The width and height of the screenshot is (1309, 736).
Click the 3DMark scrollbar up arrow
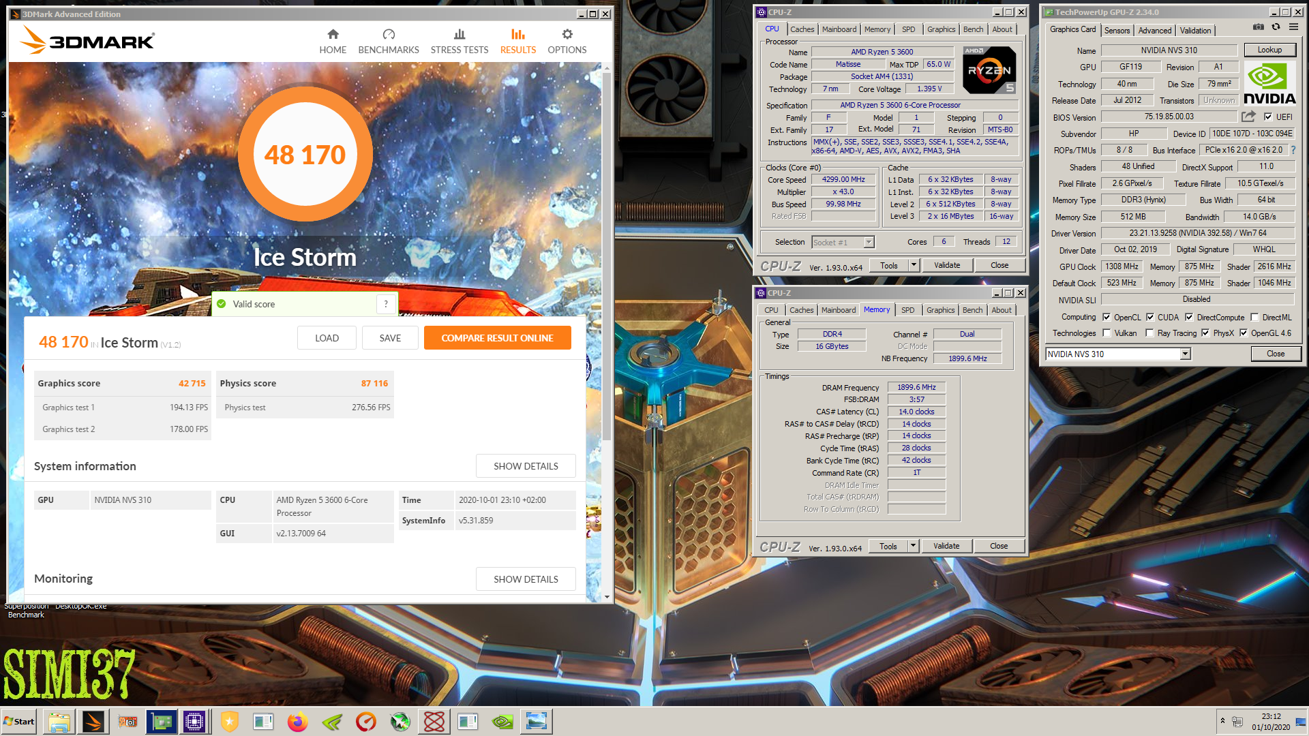[x=607, y=67]
